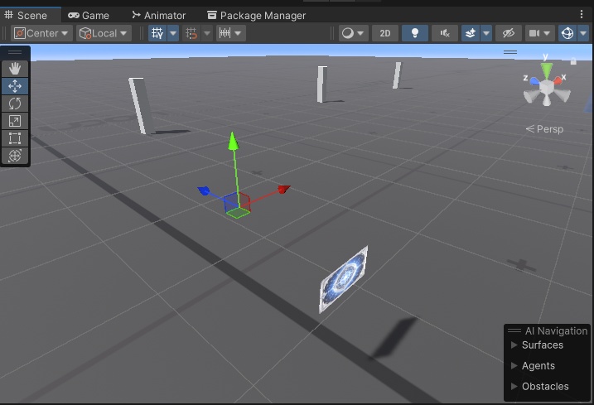Toggle grid snapping icon
This screenshot has width=594, height=405.
[191, 33]
